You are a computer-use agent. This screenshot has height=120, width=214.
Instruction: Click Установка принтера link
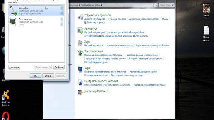tap(117, 19)
